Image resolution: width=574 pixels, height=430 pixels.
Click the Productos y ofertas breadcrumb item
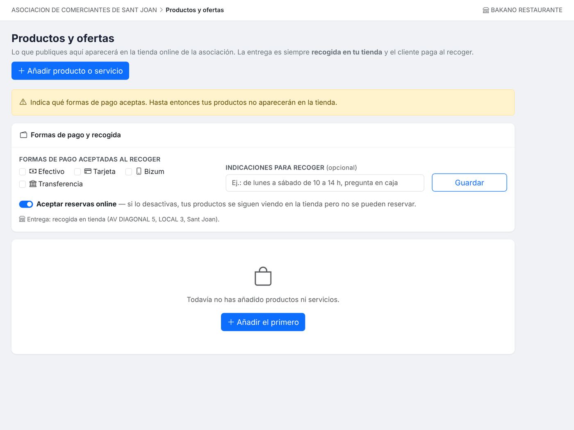coord(195,10)
